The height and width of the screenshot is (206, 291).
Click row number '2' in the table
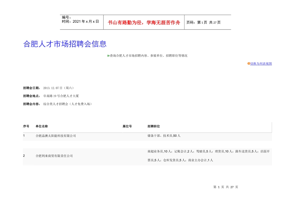(24, 156)
